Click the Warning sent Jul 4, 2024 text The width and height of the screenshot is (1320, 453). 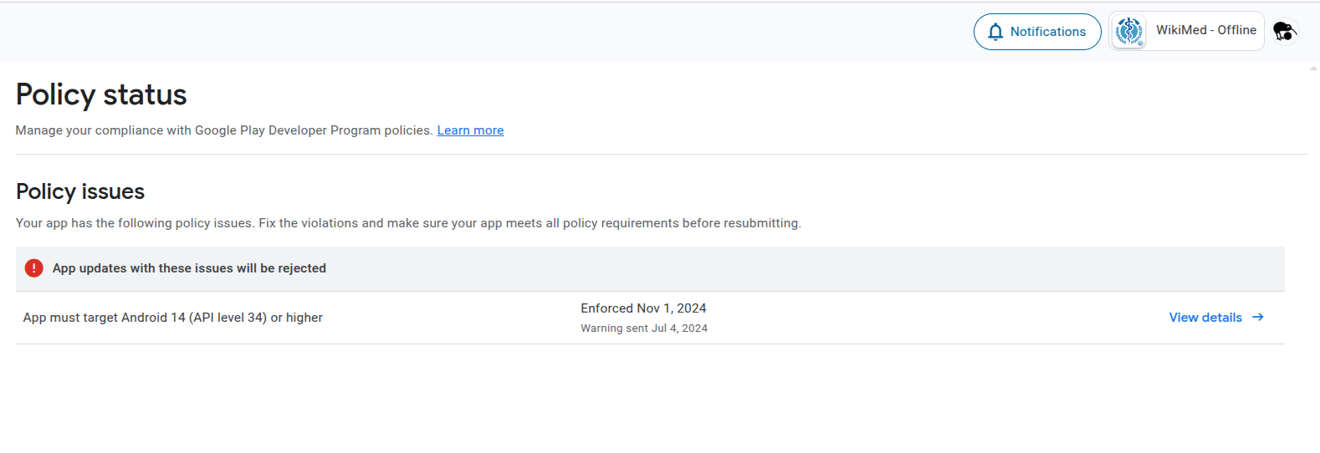pos(643,328)
